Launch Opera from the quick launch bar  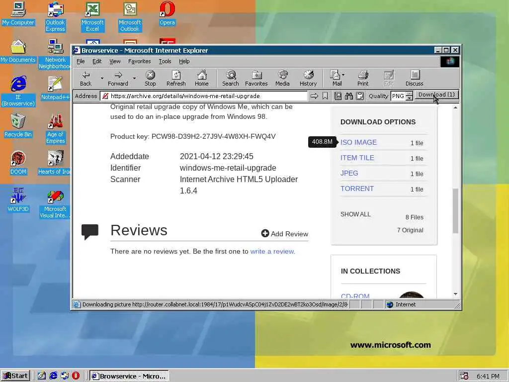(76, 376)
